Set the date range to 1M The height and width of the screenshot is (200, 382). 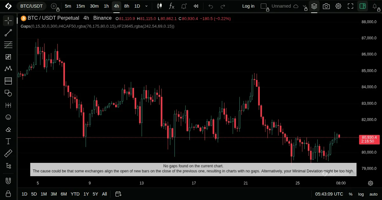(x=44, y=194)
